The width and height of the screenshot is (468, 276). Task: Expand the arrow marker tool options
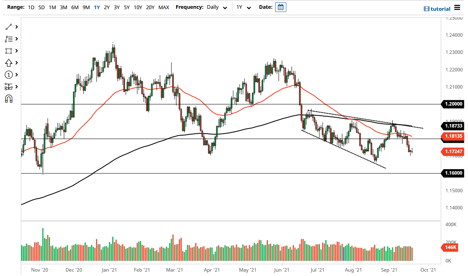tap(17, 63)
